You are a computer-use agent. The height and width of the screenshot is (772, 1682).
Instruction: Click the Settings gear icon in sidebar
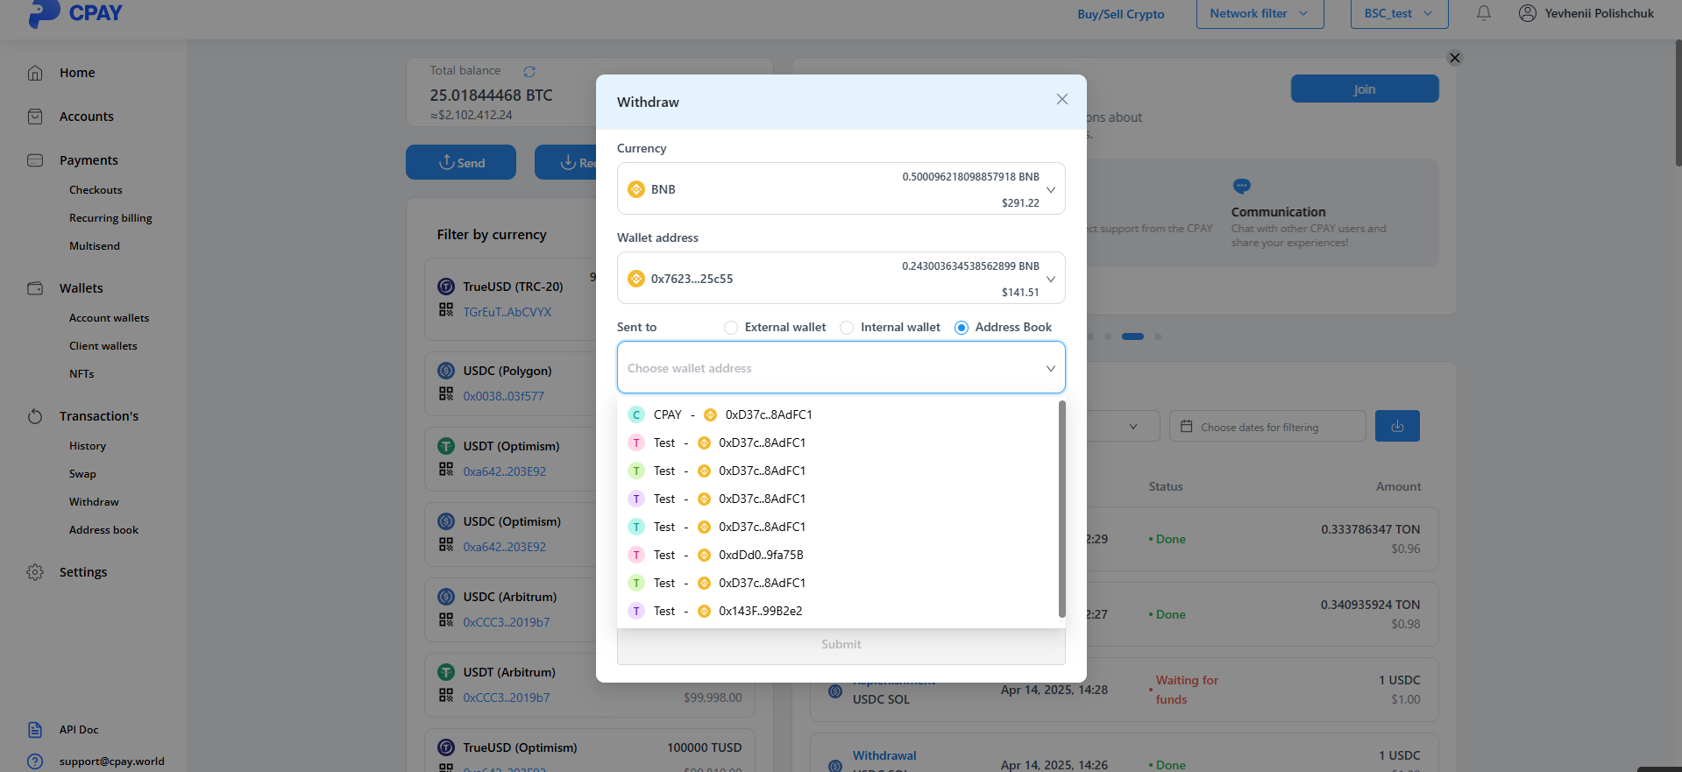[x=35, y=572]
